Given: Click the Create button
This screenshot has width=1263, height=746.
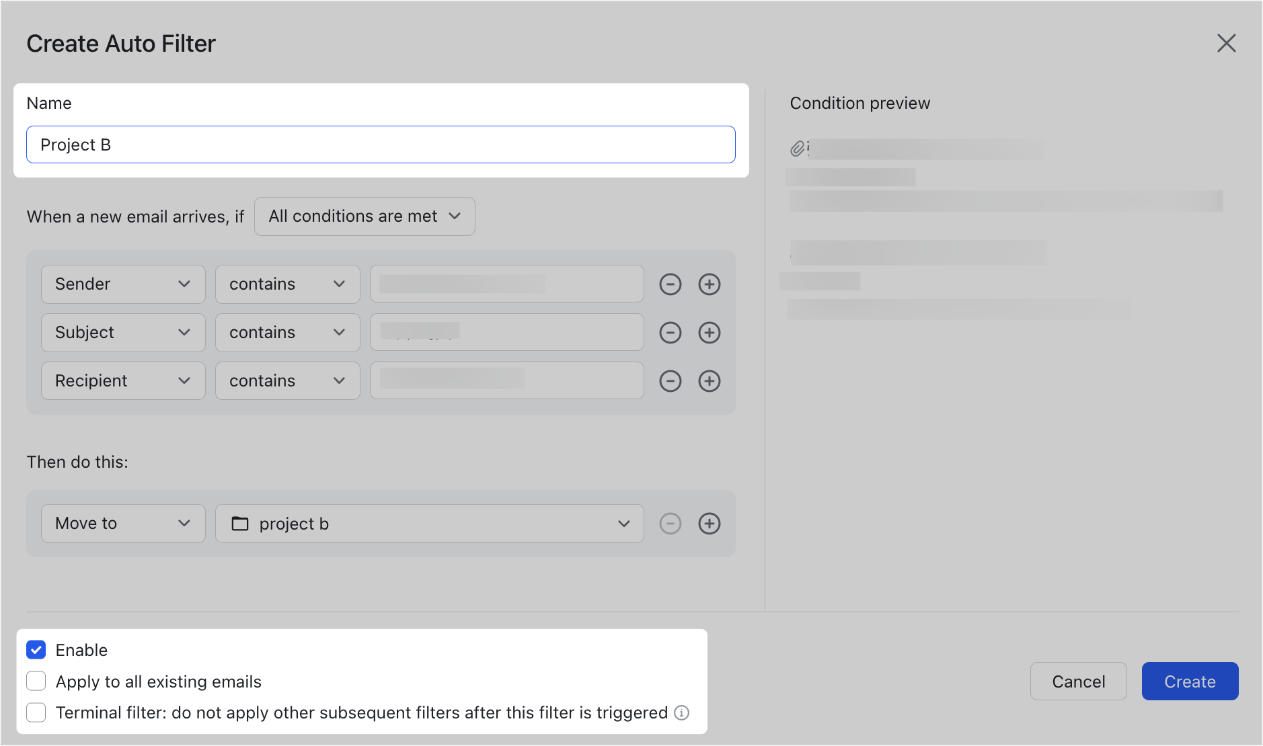Looking at the screenshot, I should (1189, 681).
